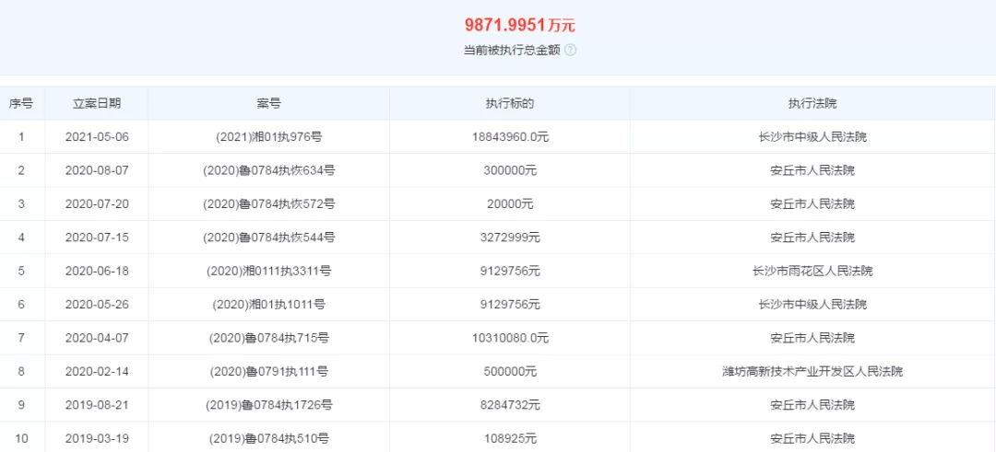Screen dimensions: 996x452
Task: Click the help icon beside 当前被执行总金额
Action: click(x=571, y=50)
